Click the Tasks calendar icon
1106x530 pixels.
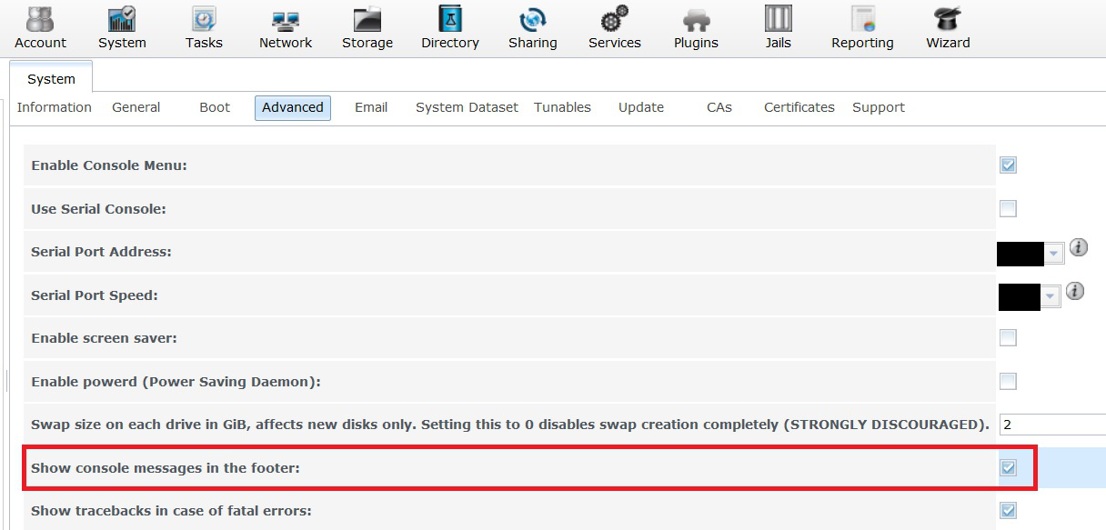point(204,20)
